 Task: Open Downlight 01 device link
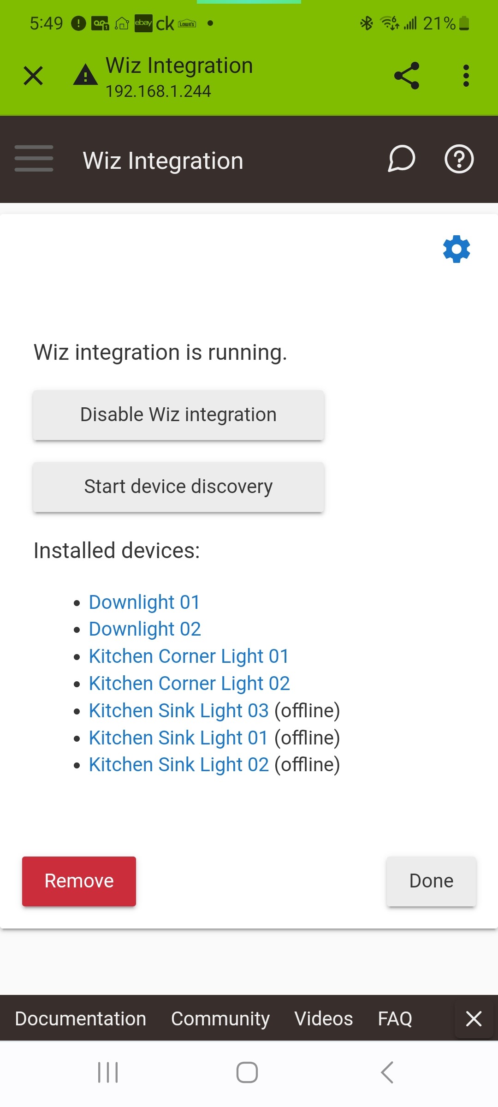coord(144,602)
